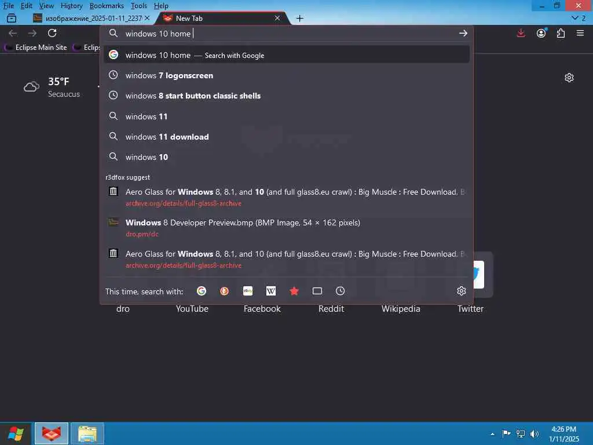
Task: Open the volume speaker icon
Action: click(x=535, y=433)
